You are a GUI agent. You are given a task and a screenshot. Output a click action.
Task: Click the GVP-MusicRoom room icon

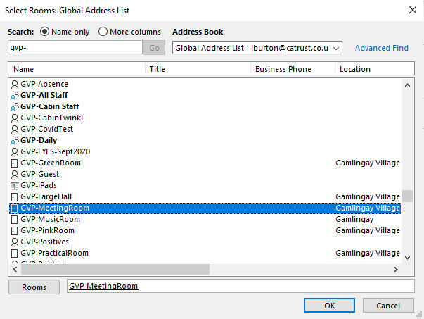15,219
